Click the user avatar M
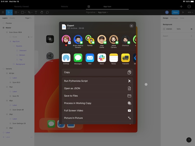This screenshot has height=146, width=195. (167, 12)
